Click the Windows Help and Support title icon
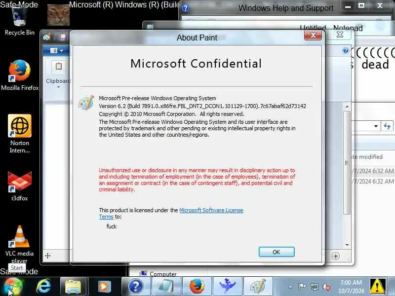Screen dimensions: 395x296 coord(186,8)
